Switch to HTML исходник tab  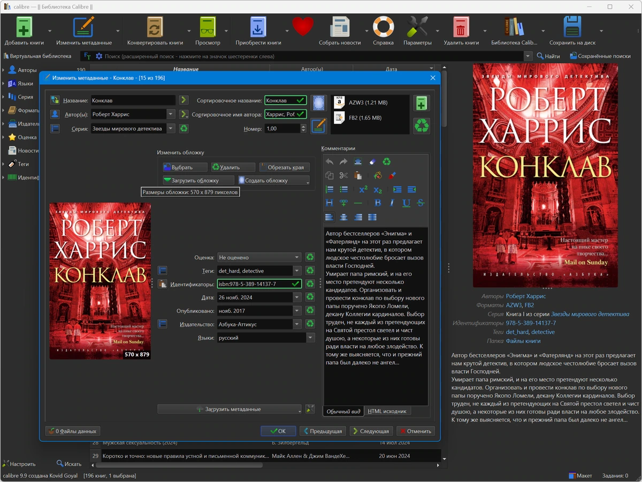tap(387, 411)
